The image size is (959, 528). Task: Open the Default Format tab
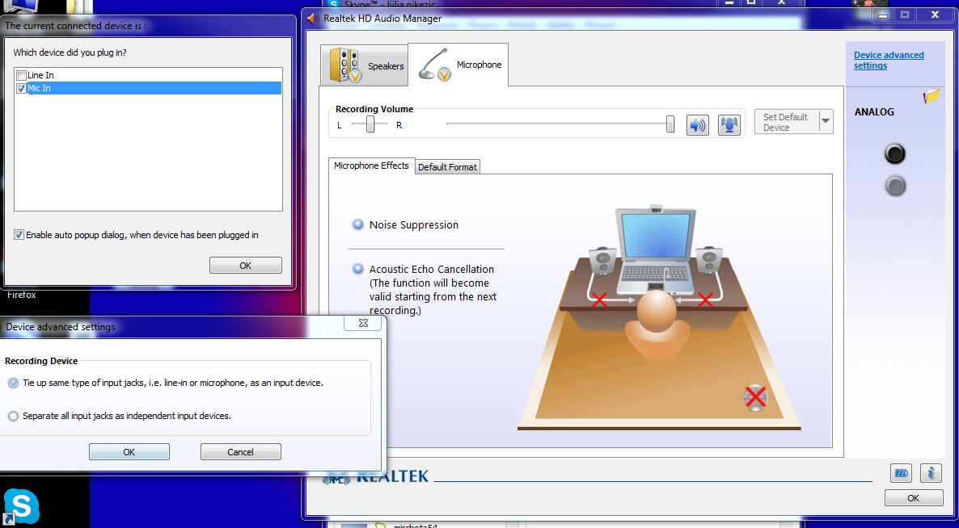click(448, 166)
